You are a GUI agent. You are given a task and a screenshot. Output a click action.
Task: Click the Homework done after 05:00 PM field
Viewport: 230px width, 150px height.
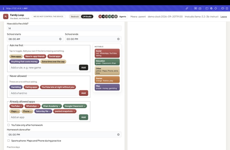[64, 135]
